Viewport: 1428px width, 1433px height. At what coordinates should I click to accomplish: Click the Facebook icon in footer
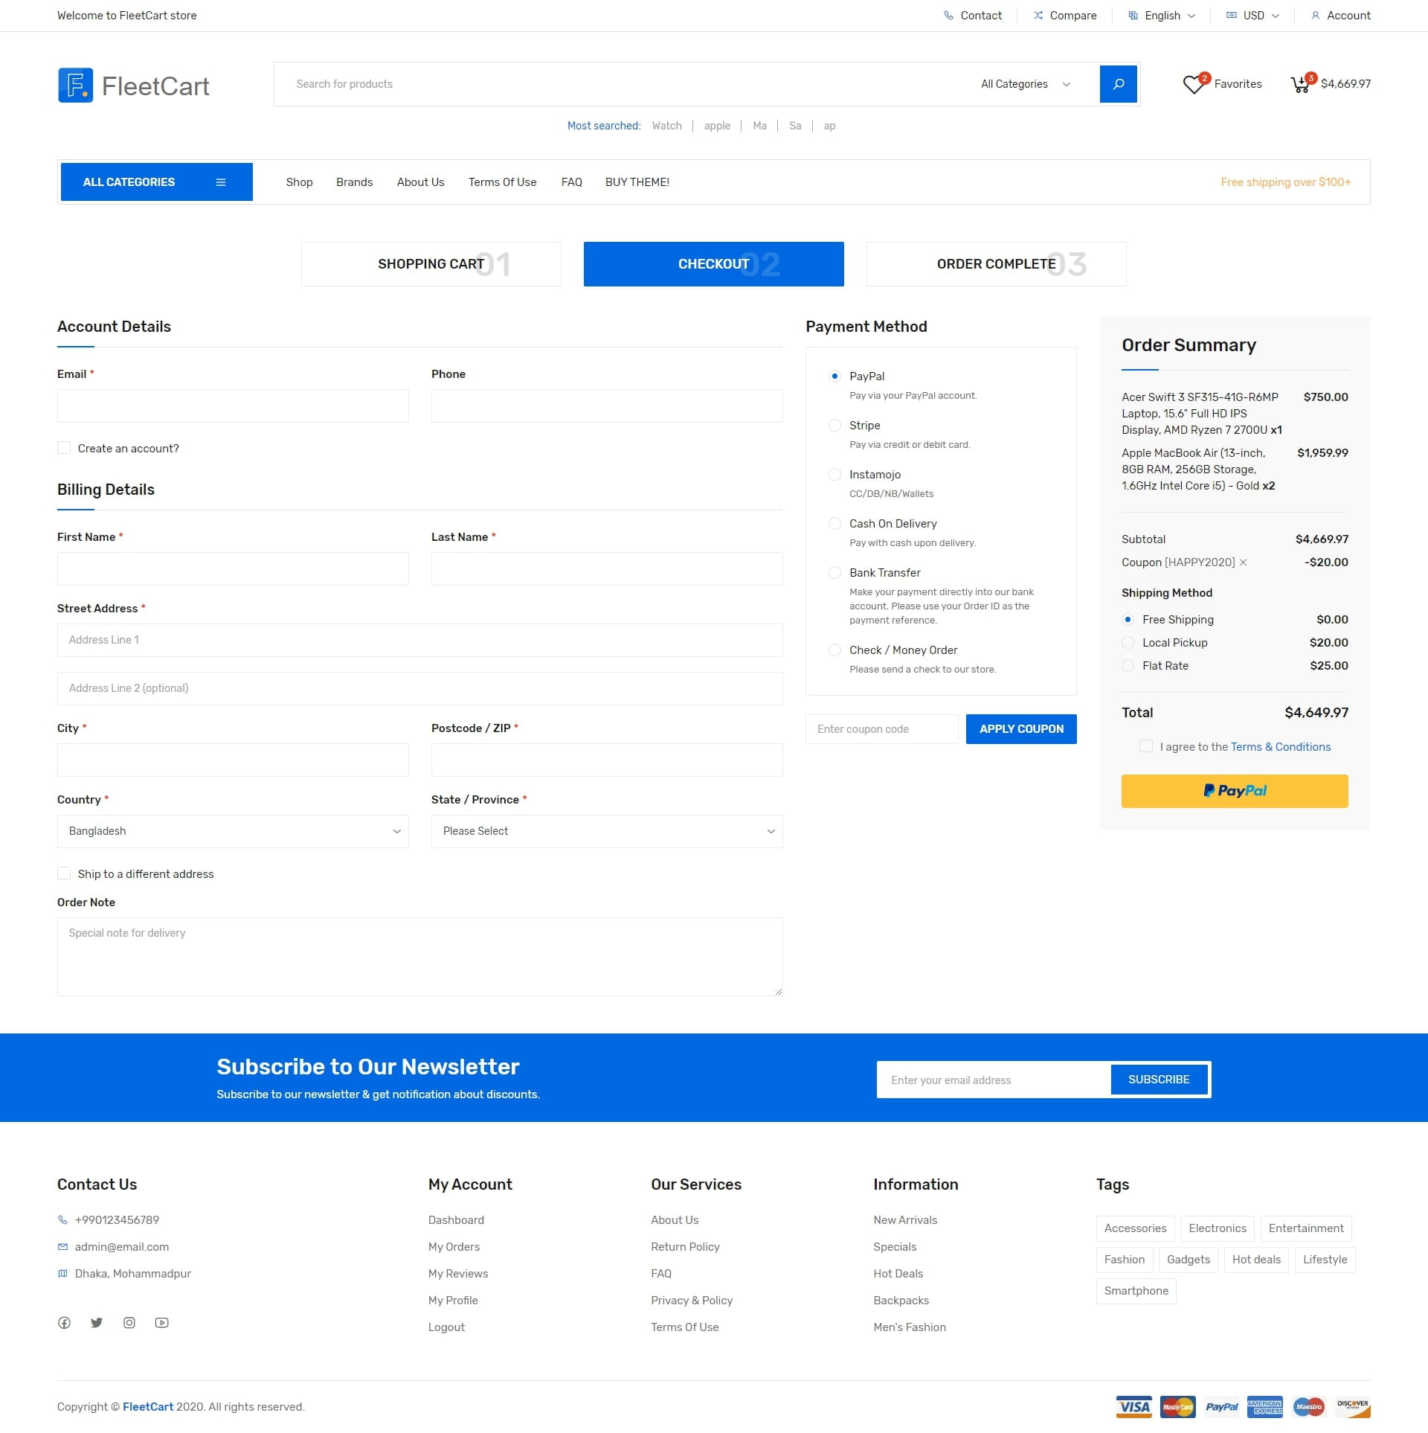[x=65, y=1323]
